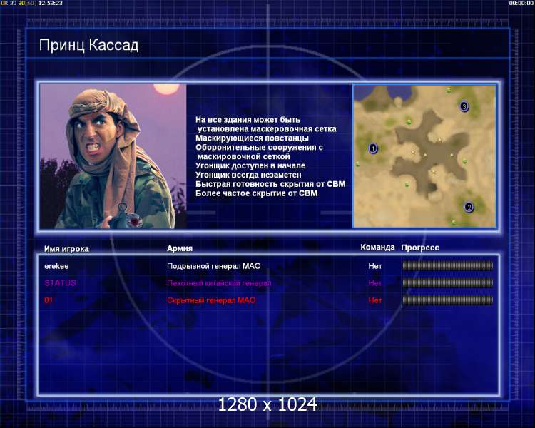Click the STATUS loading progress bar
The image size is (535, 428).
pyautogui.click(x=448, y=283)
